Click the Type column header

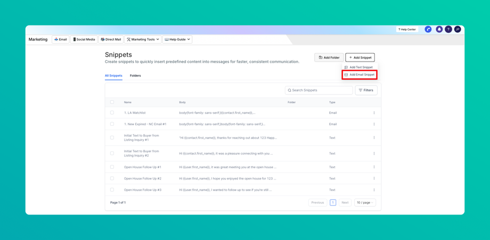(332, 102)
